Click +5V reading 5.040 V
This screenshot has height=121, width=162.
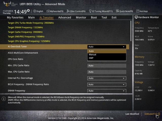coord(151,90)
